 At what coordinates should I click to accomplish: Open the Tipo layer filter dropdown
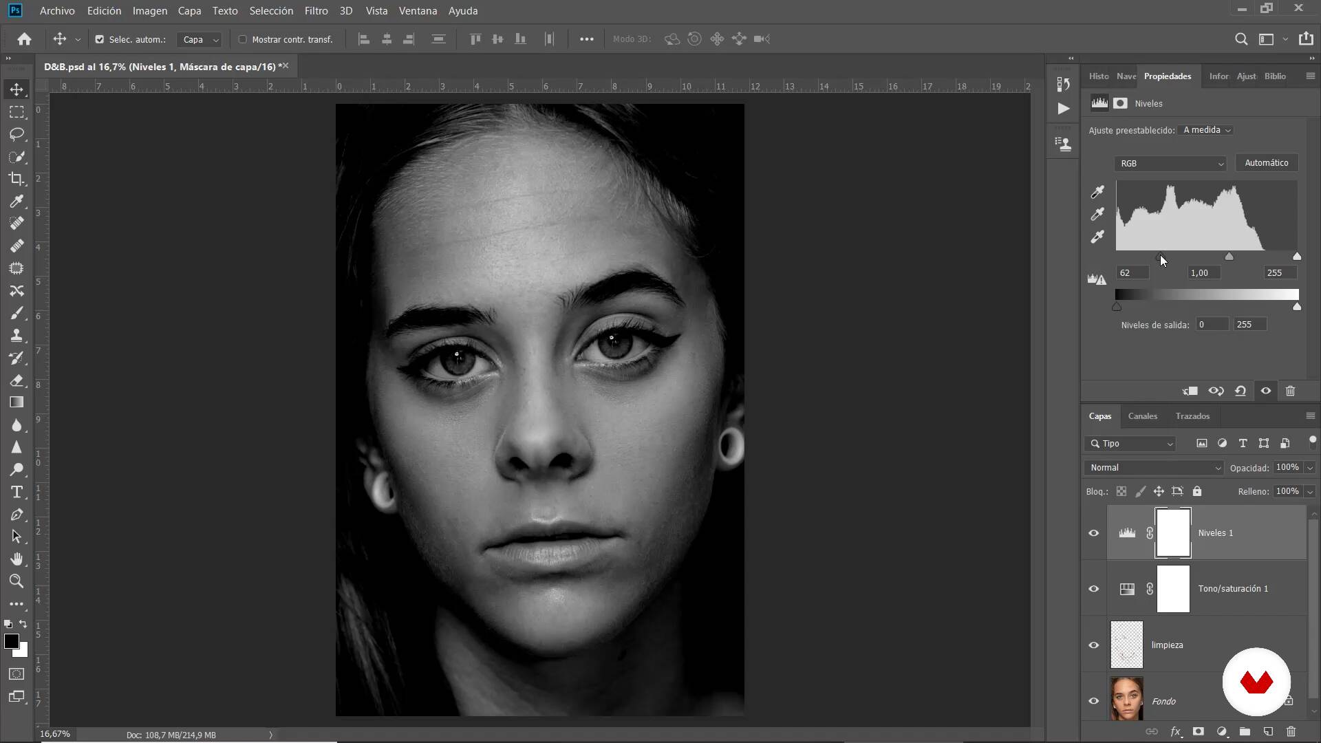tap(1130, 444)
